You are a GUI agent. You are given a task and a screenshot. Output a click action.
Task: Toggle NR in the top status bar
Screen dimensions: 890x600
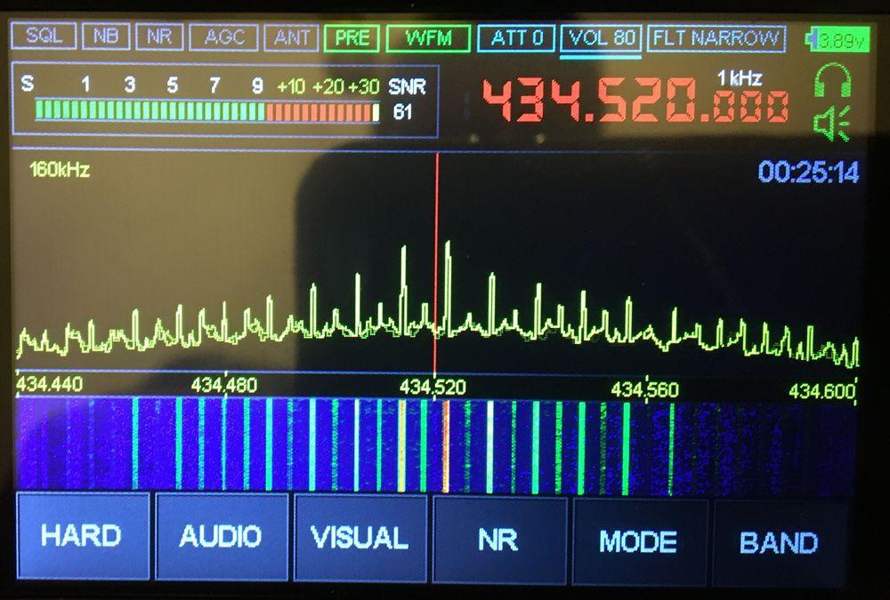point(160,37)
